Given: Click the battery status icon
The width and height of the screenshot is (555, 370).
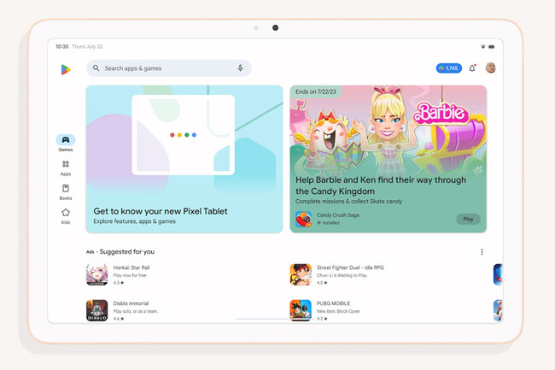Looking at the screenshot, I should 491,46.
